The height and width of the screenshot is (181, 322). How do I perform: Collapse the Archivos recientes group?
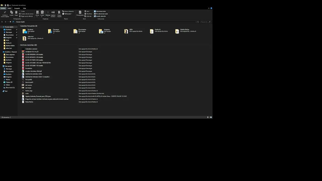point(19,45)
